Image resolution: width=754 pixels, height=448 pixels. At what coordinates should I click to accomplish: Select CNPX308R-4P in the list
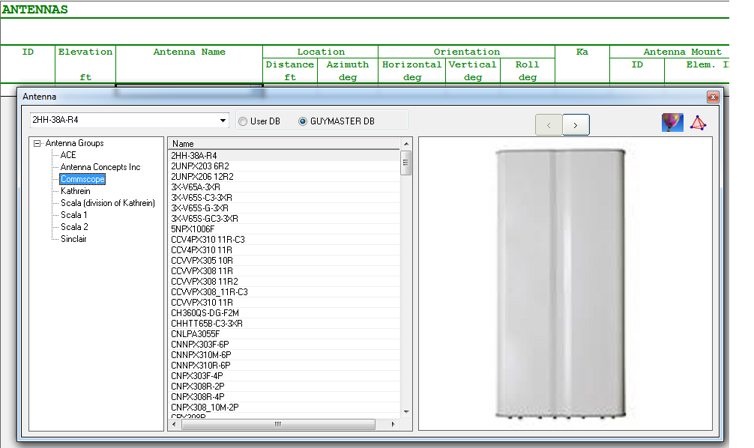[x=284, y=396]
